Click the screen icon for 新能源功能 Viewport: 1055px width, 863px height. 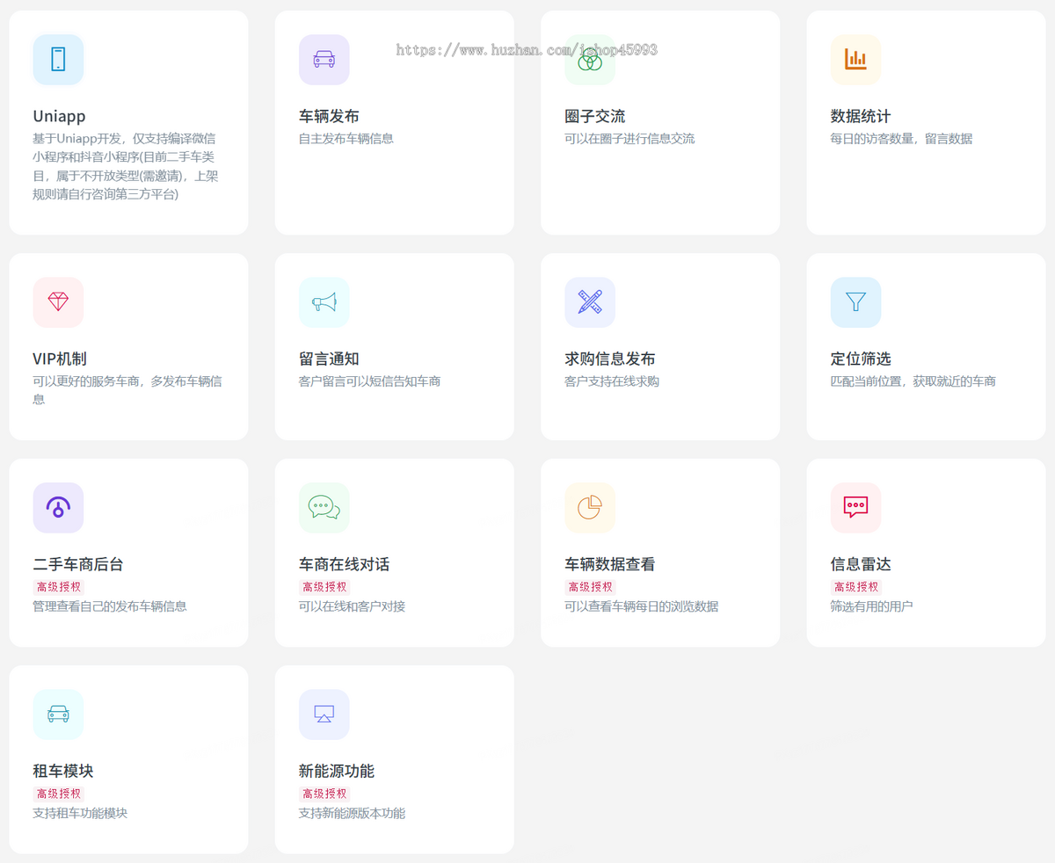pyautogui.click(x=324, y=714)
